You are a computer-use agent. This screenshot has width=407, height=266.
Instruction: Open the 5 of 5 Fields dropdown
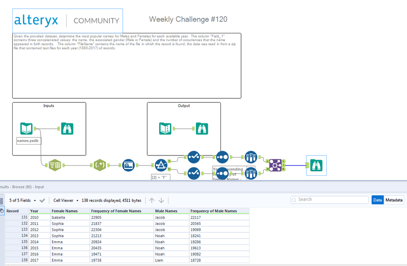(x=22, y=201)
